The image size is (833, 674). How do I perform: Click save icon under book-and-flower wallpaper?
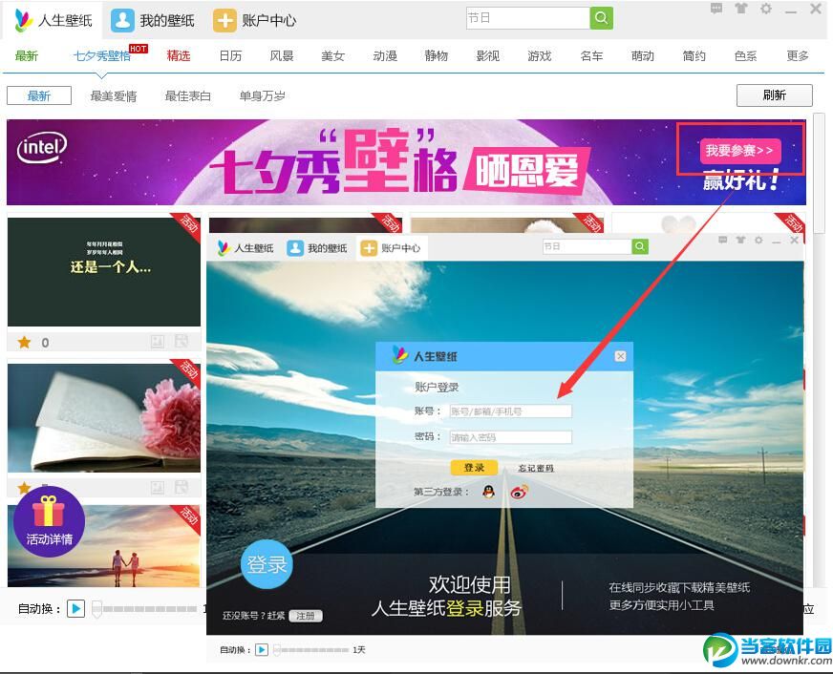pyautogui.click(x=182, y=487)
